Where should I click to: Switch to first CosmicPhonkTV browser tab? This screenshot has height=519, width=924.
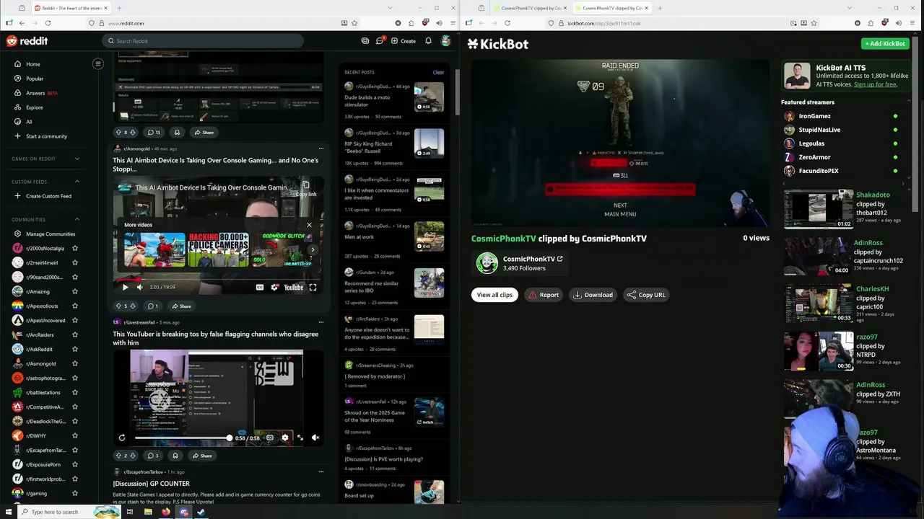[x=531, y=8]
